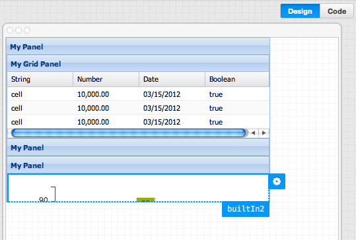The width and height of the screenshot is (356, 240).
Task: Click the green bar in the chart
Action: click(x=145, y=200)
